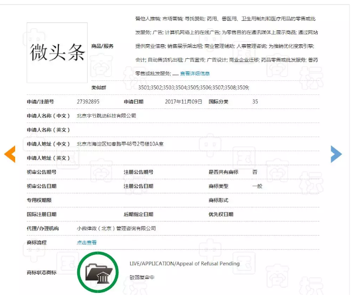
Task: Select the agency 小微律政（北京）管理咨询有限公司
Action: pos(116,228)
